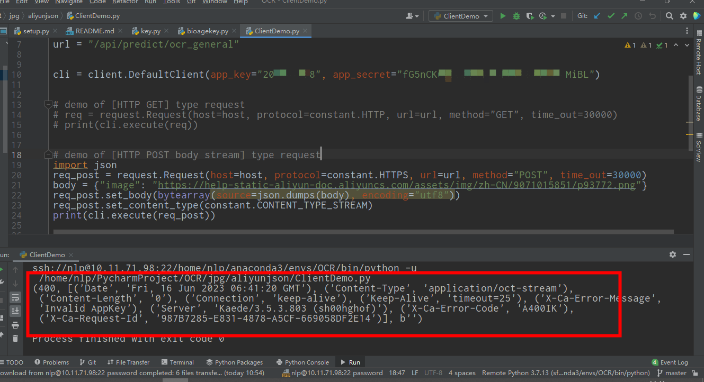Start debugging with the bug icon
The height and width of the screenshot is (382, 704).
[x=516, y=16]
